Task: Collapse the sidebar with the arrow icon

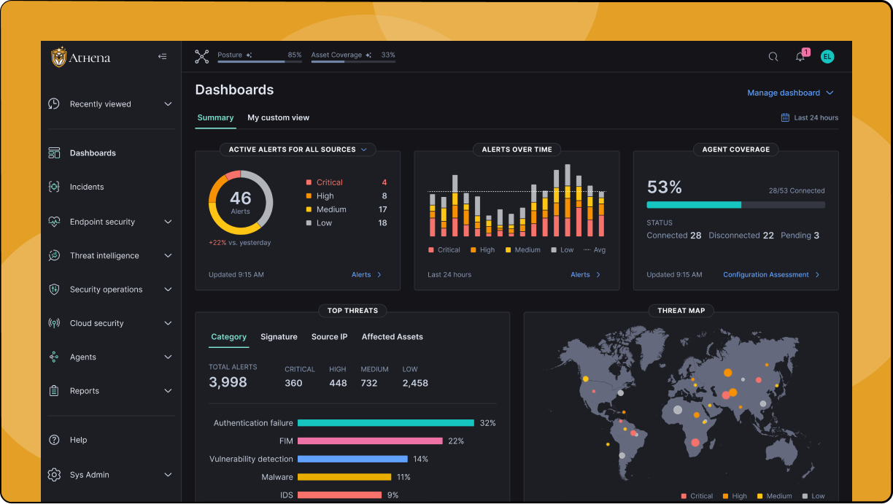Action: 162,56
